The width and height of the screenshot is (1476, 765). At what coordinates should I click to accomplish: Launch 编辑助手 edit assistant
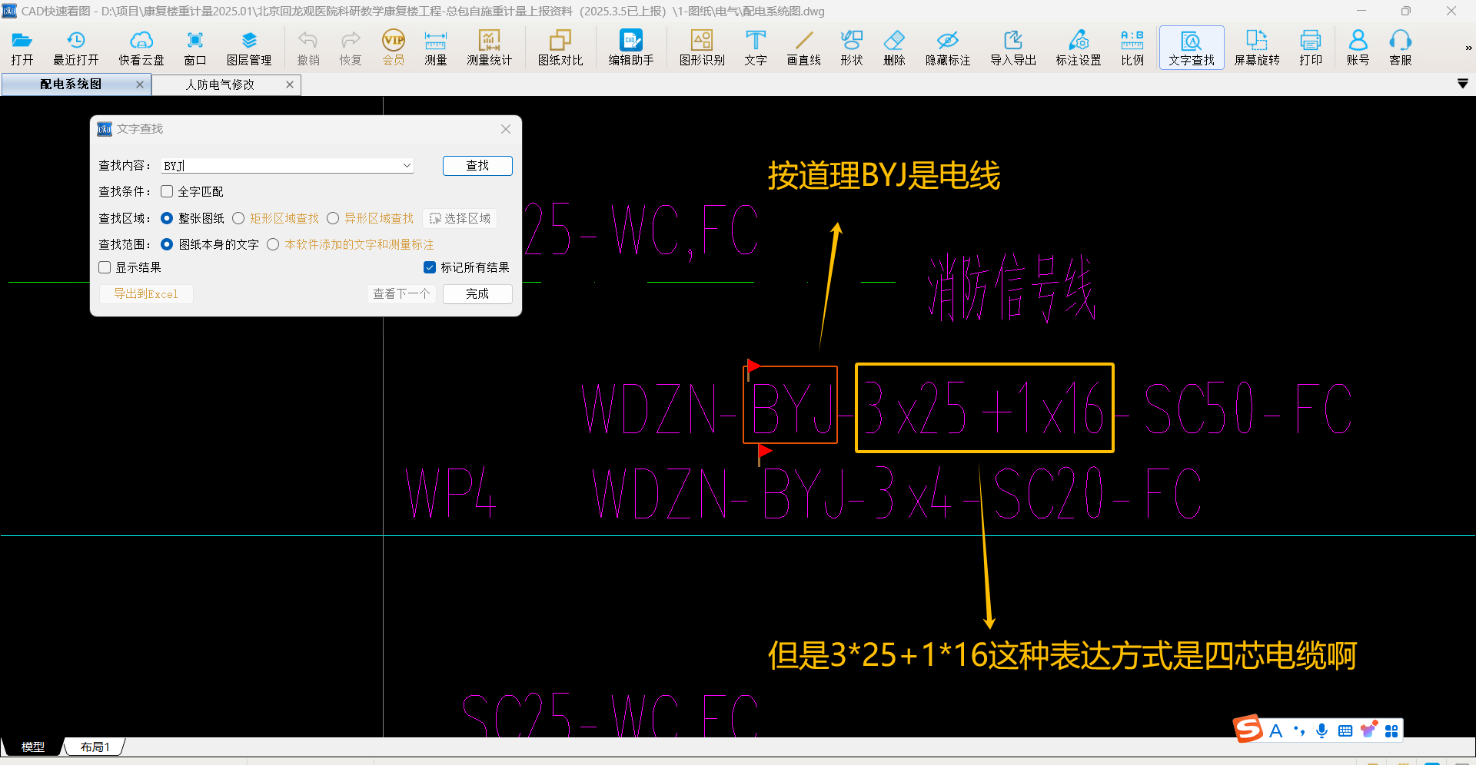tap(631, 48)
